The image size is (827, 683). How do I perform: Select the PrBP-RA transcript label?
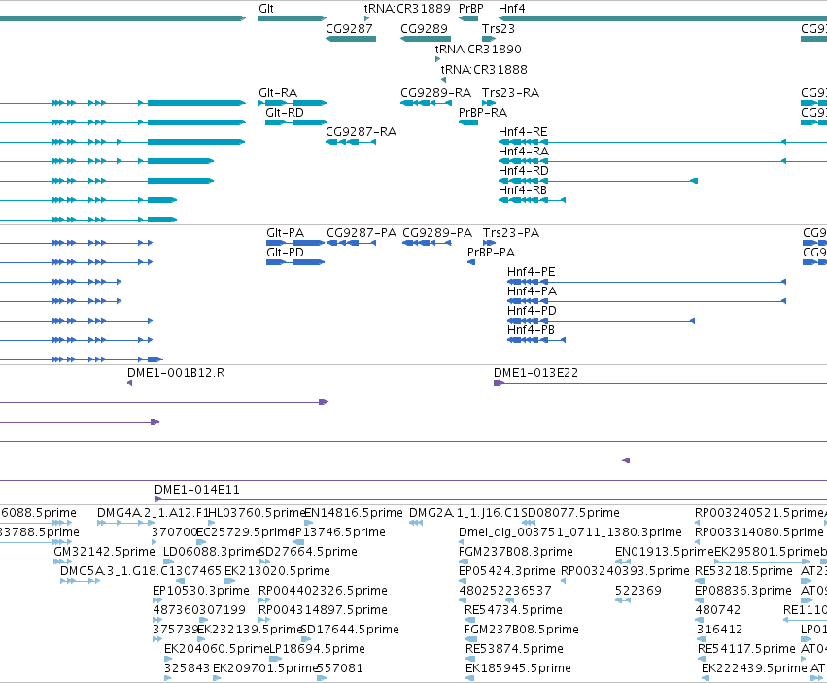coord(483,113)
